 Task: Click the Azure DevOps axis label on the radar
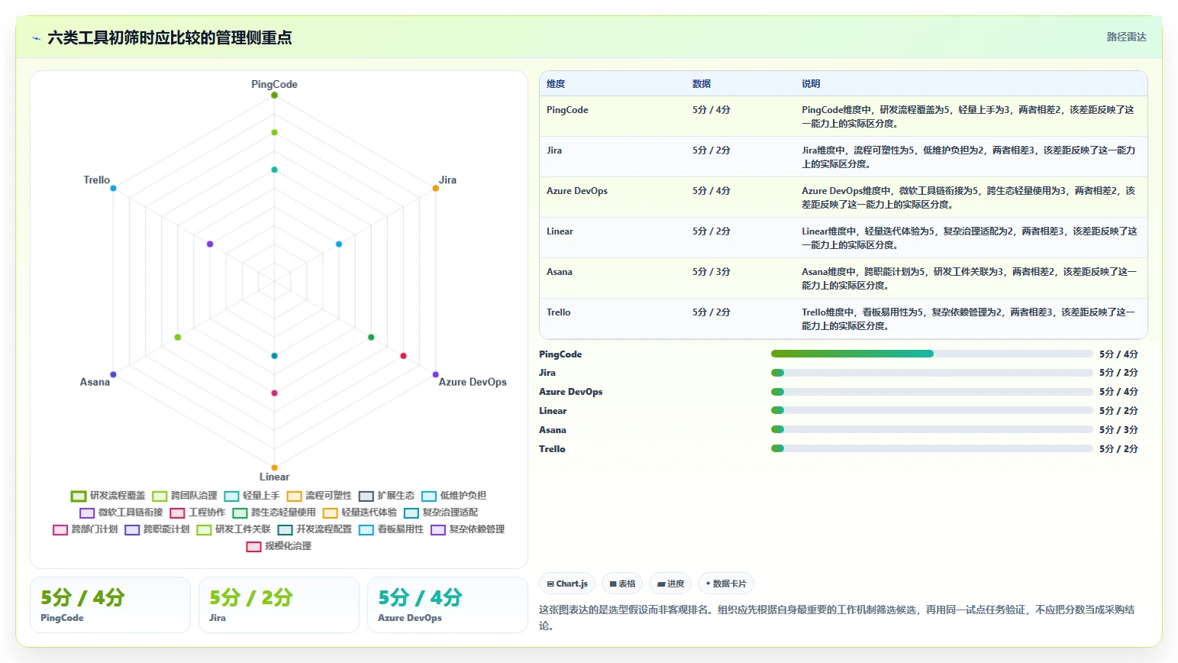473,382
